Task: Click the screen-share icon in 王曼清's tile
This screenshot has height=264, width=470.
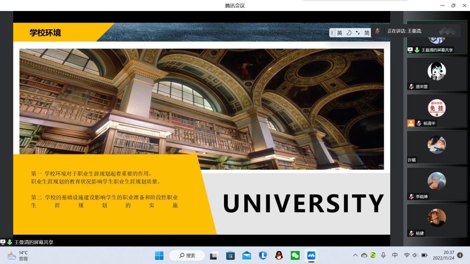Action: tap(410, 50)
